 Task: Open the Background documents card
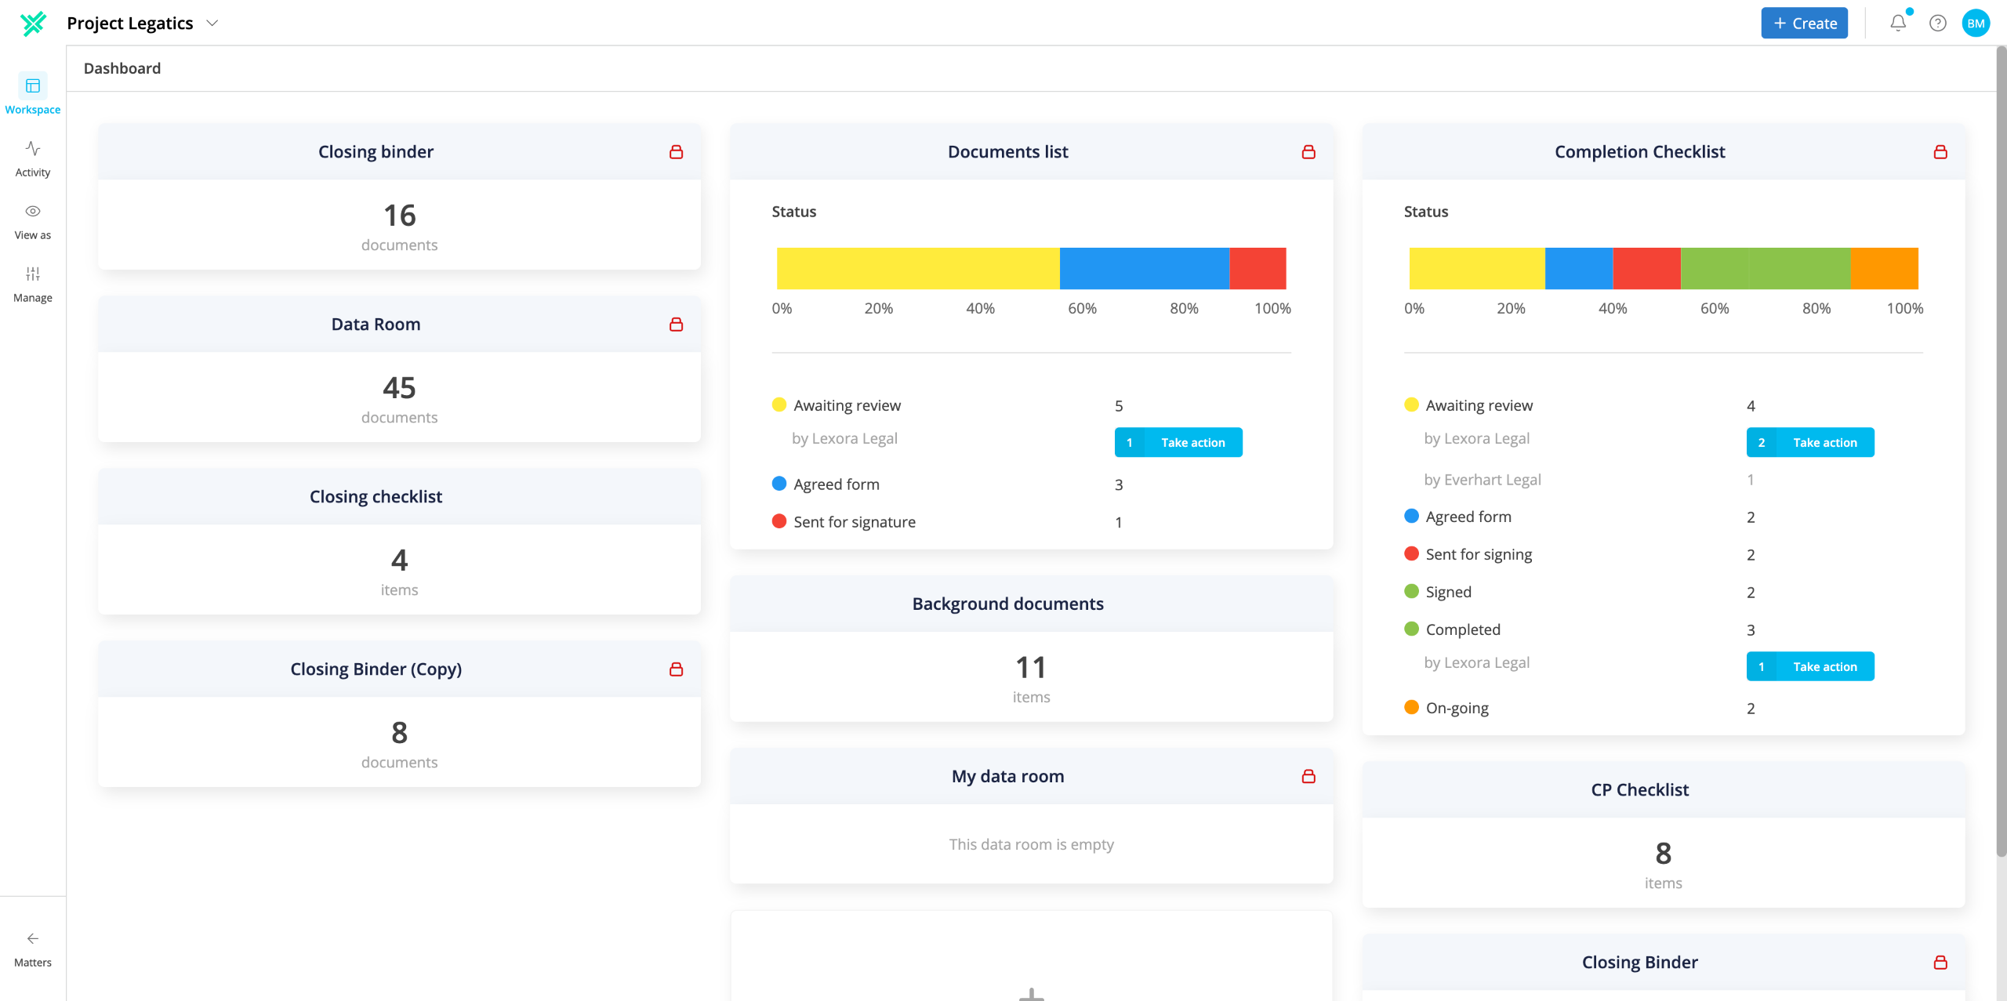point(1031,648)
